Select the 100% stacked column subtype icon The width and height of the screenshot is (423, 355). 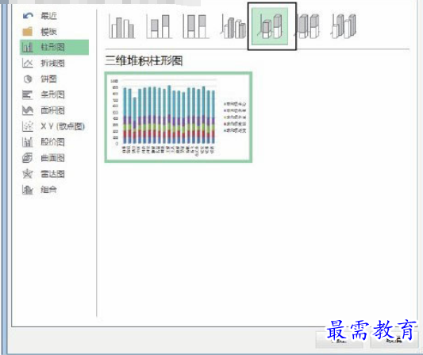point(196,26)
